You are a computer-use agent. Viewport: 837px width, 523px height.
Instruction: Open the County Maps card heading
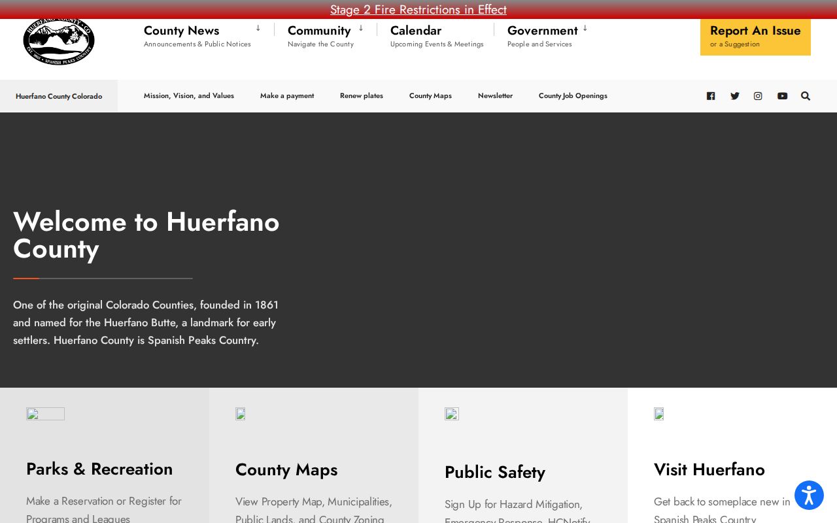286,469
